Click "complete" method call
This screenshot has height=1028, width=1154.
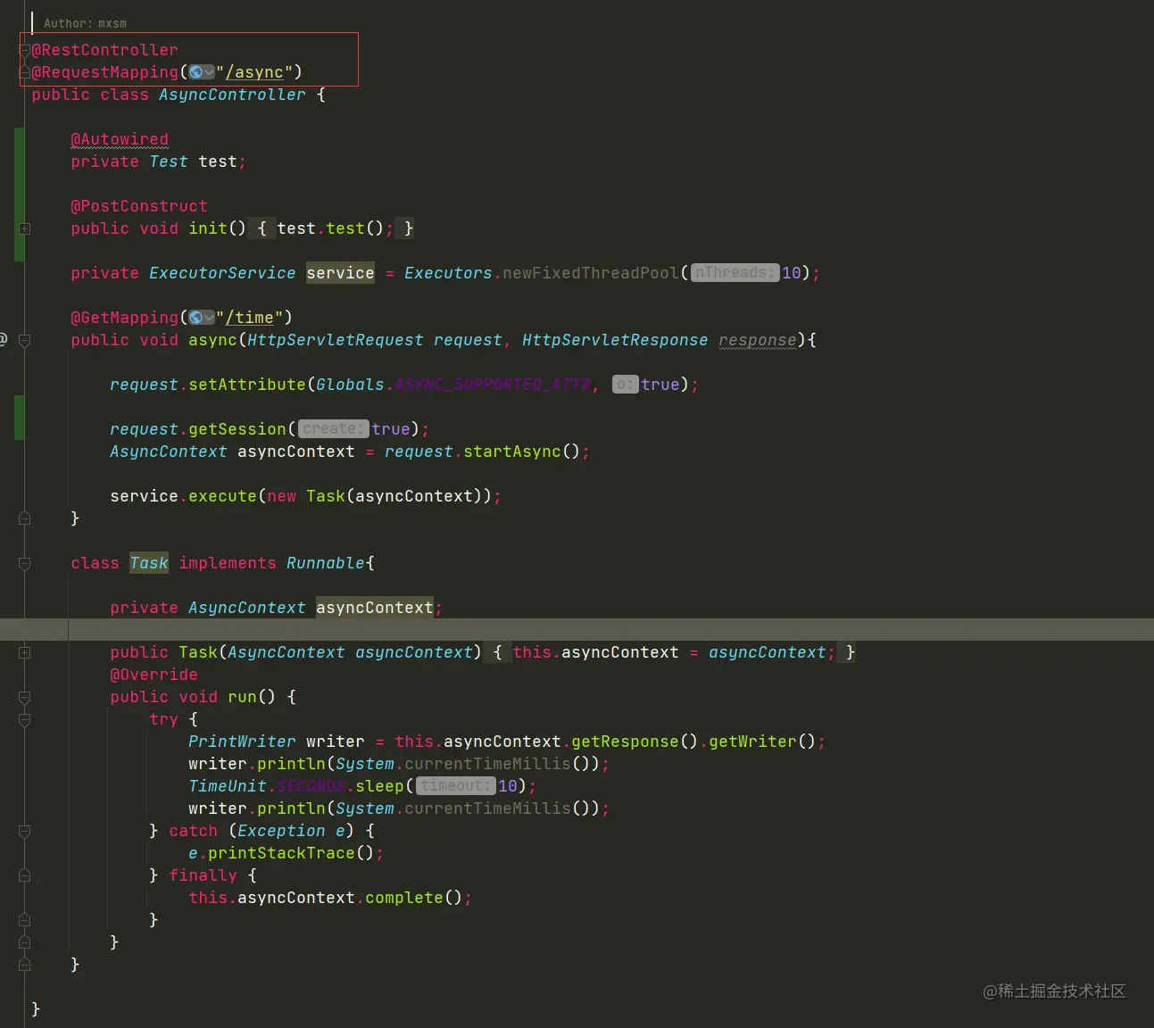coord(404,898)
